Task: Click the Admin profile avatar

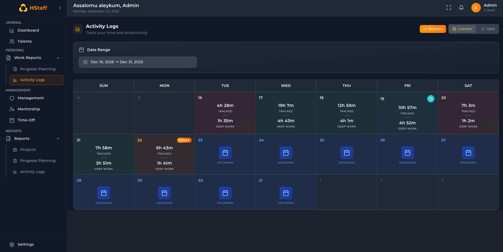Action: [476, 8]
